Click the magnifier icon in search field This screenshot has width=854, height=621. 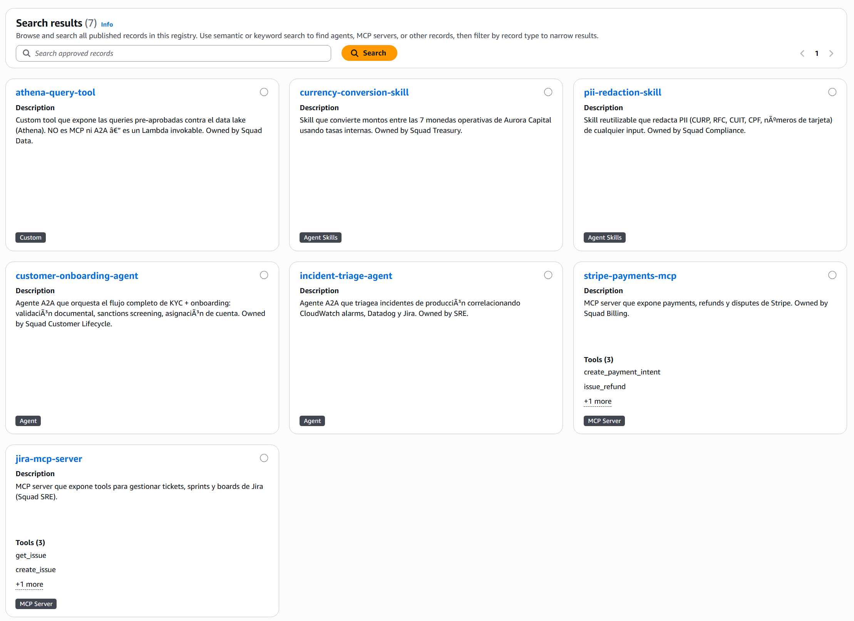point(27,53)
